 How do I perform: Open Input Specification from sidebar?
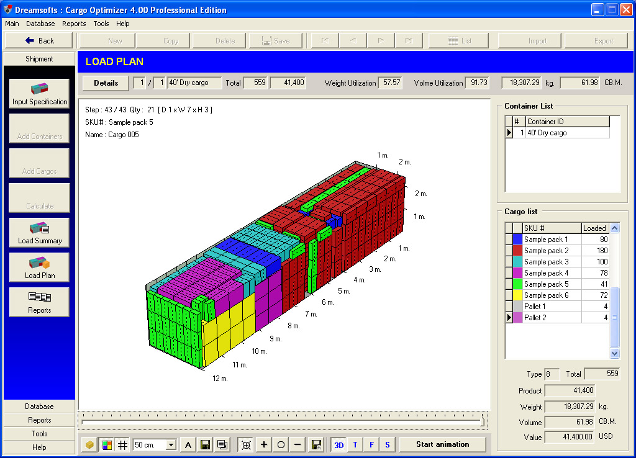[x=39, y=94]
